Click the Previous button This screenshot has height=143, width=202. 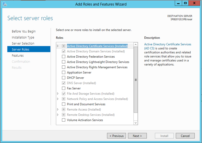(x=117, y=136)
